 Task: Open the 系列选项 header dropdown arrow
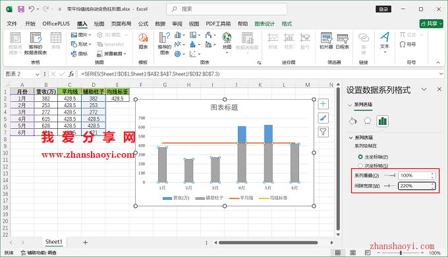(350, 105)
